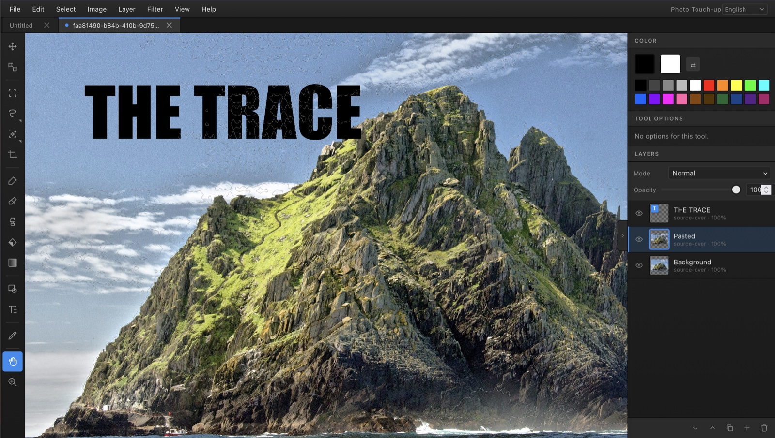Open the English language dropdown

[x=744, y=9]
